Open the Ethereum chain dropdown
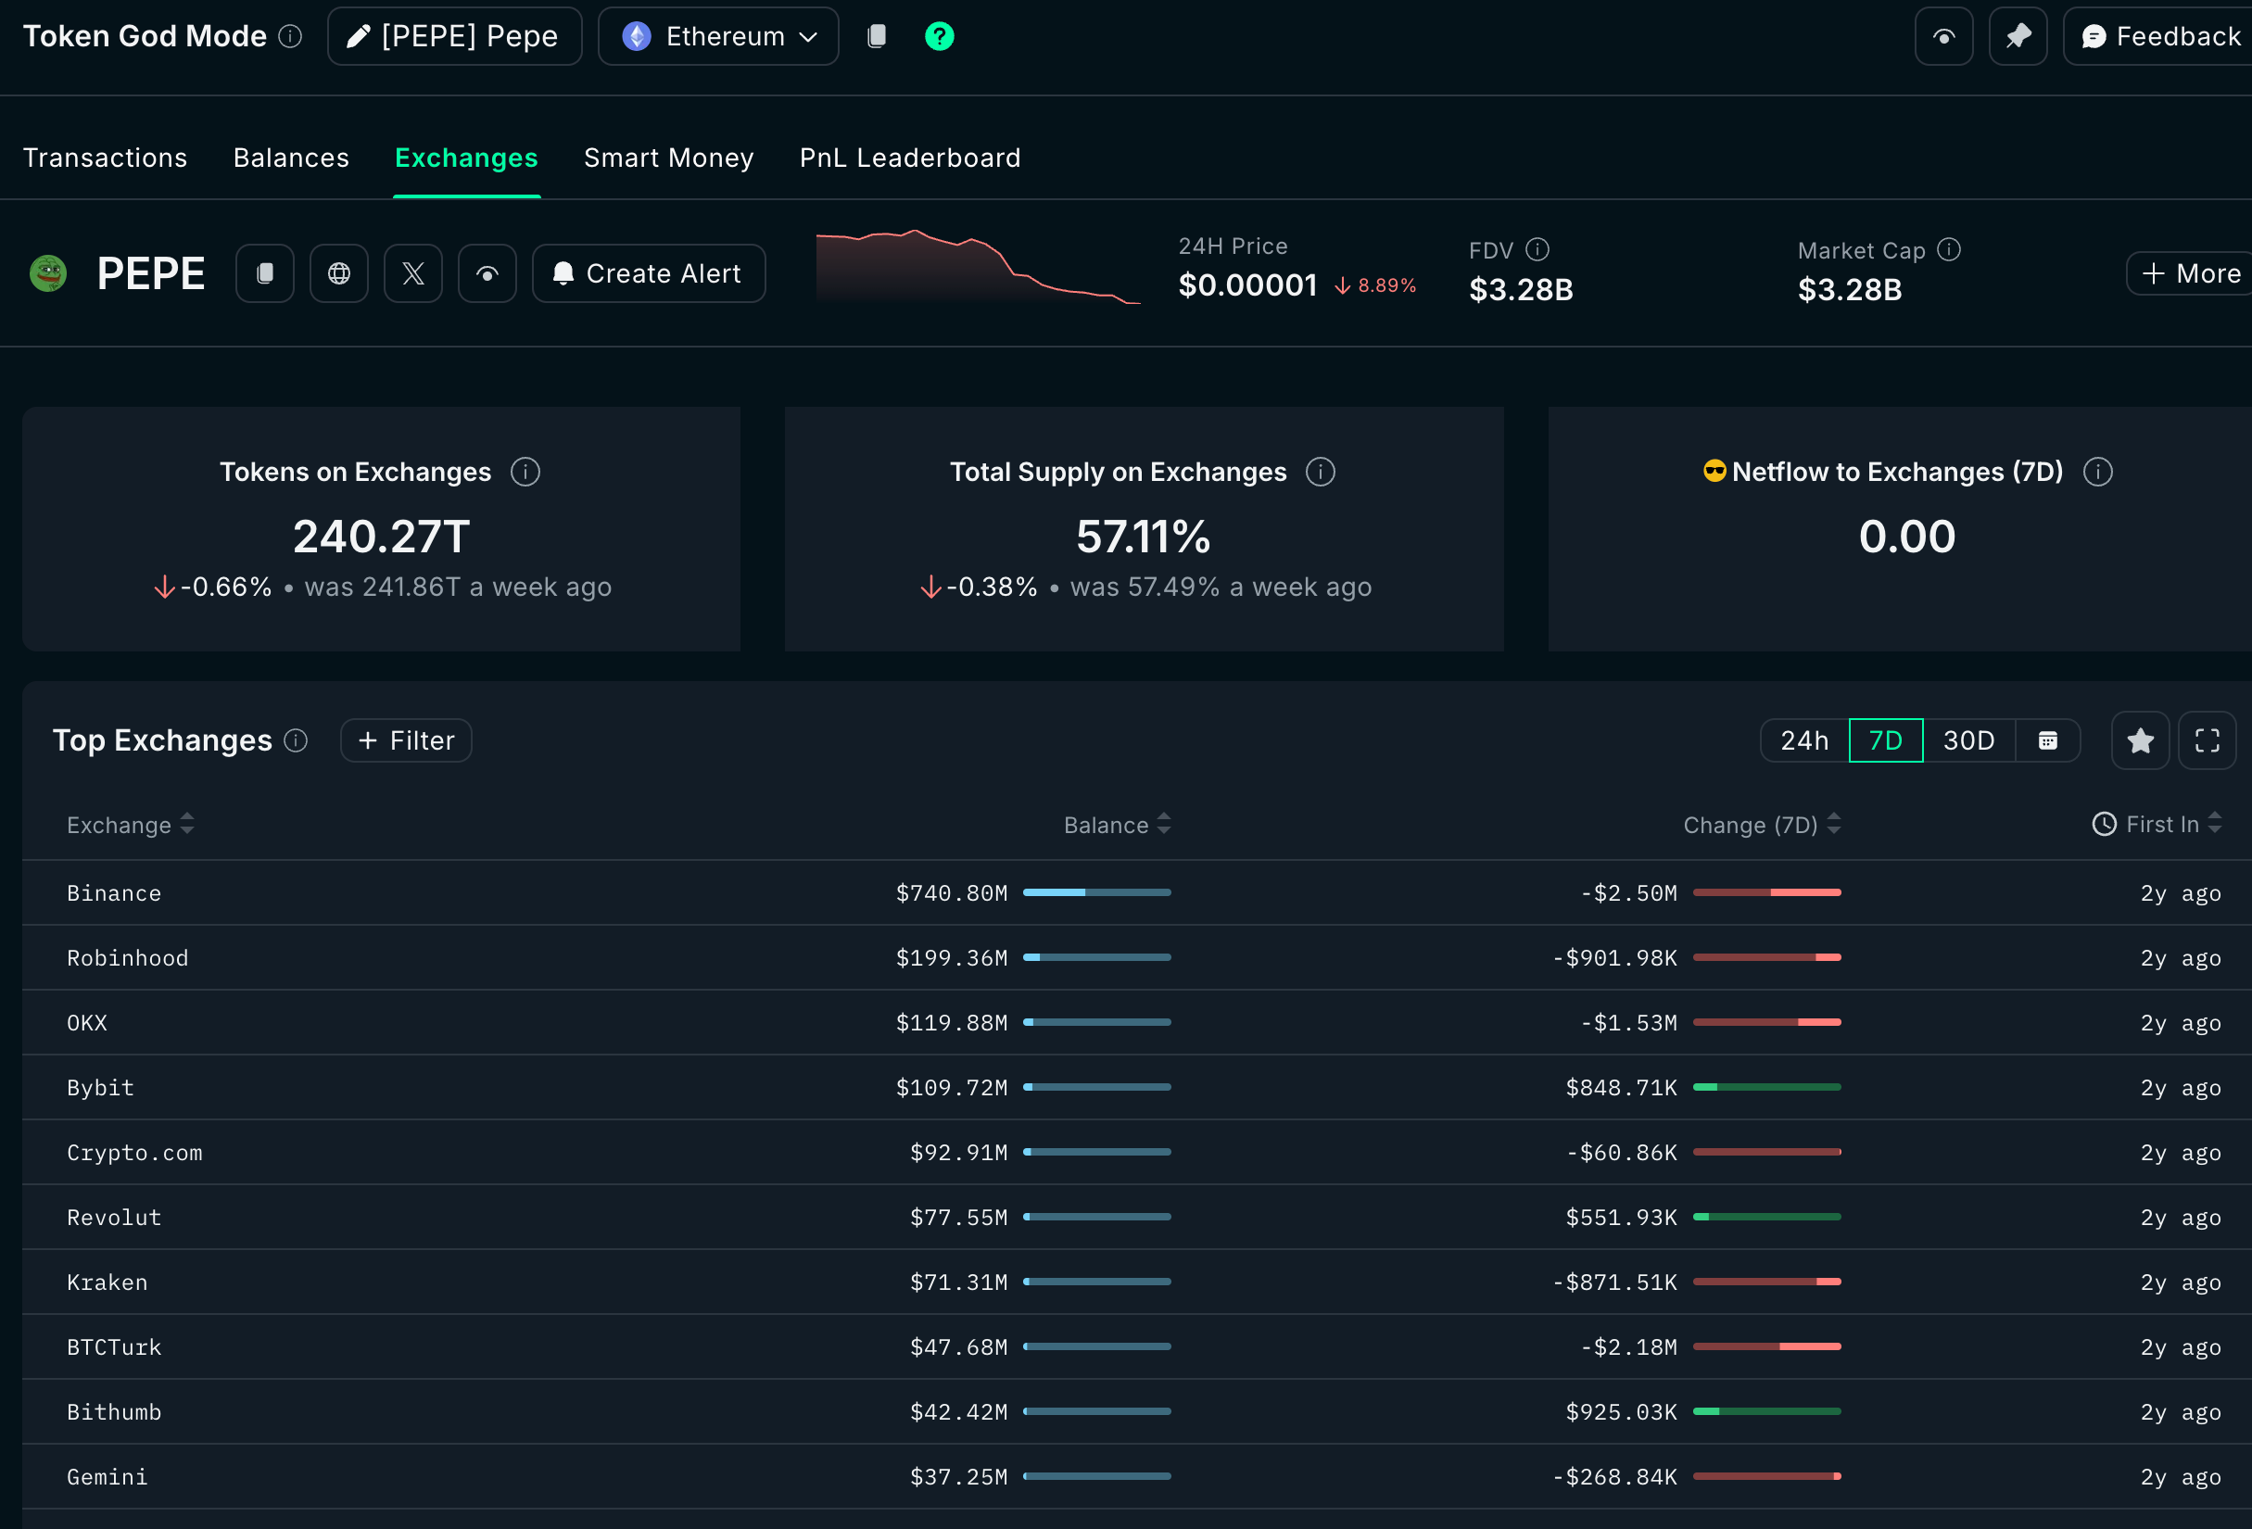Screen dimensions: 2252x1529 click(x=718, y=36)
